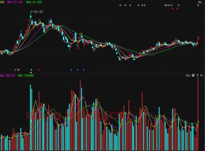Click the VOL indicator label

click(188, 75)
